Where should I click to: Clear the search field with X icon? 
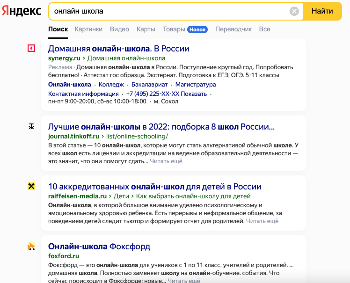(x=294, y=11)
